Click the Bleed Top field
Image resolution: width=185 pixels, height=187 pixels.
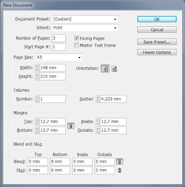pos(38,162)
